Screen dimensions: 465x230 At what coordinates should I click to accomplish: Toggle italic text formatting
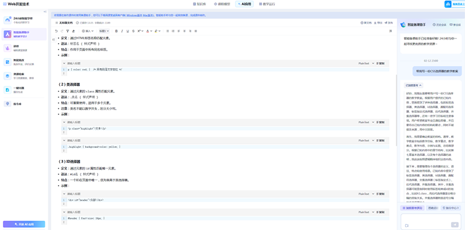pyautogui.click(x=122, y=31)
